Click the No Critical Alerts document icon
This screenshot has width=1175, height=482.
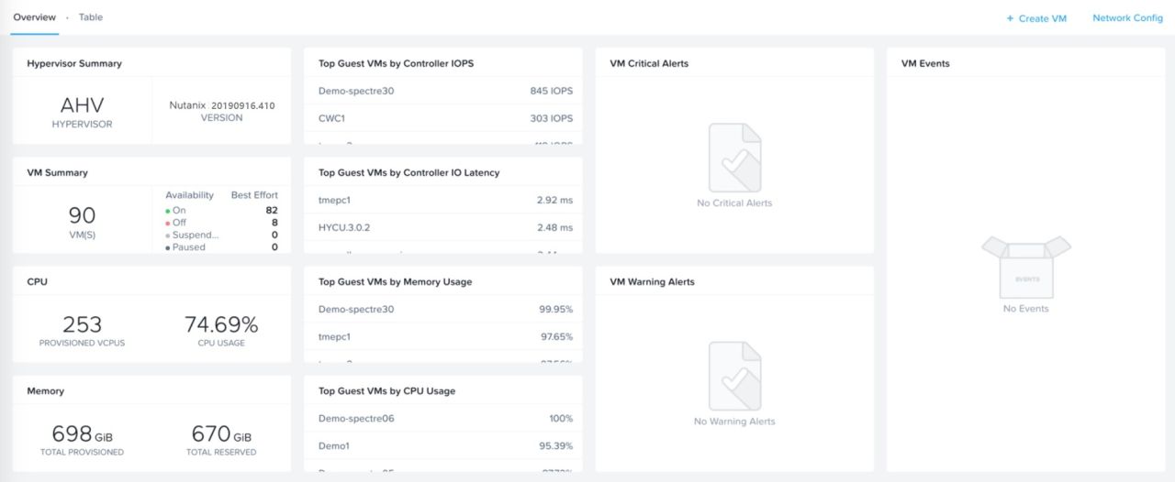tap(734, 158)
